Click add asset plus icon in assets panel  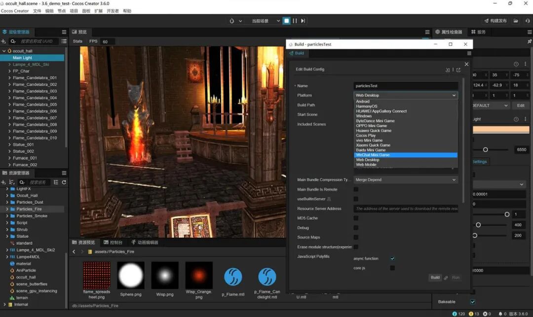3,182
